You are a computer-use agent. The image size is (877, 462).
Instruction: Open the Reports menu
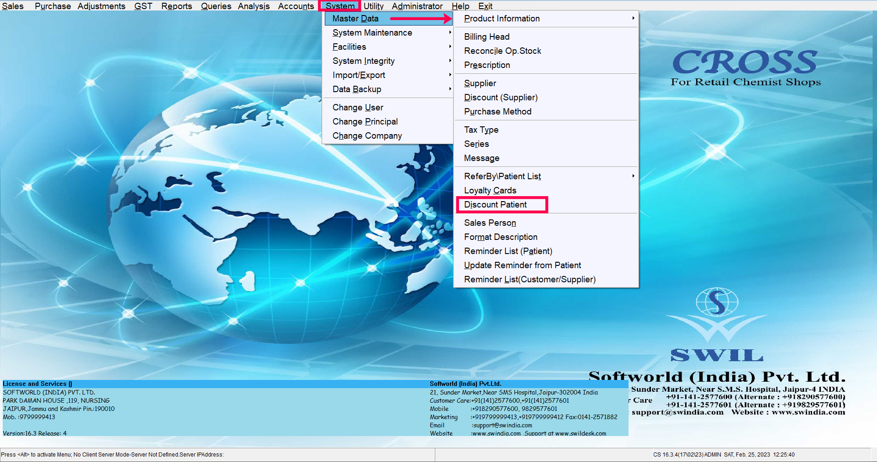tap(176, 6)
